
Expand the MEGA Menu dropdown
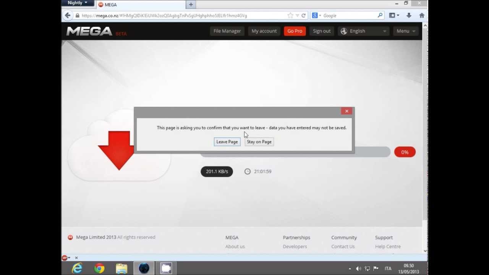point(406,31)
